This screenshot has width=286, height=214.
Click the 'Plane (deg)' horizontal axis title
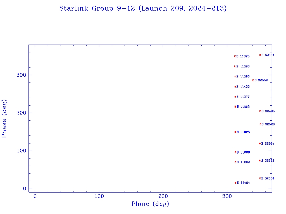(150, 204)
